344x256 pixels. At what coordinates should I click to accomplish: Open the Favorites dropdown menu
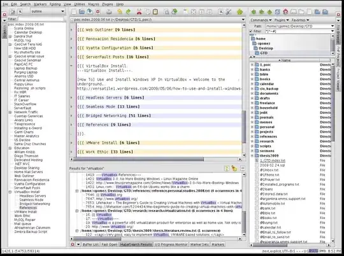pyautogui.click(x=300, y=20)
